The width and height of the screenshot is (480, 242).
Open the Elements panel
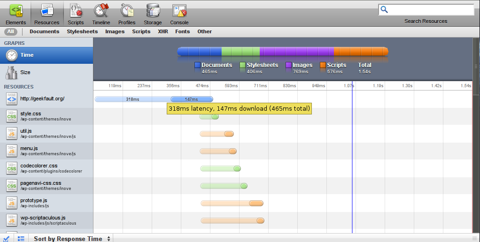15,14
